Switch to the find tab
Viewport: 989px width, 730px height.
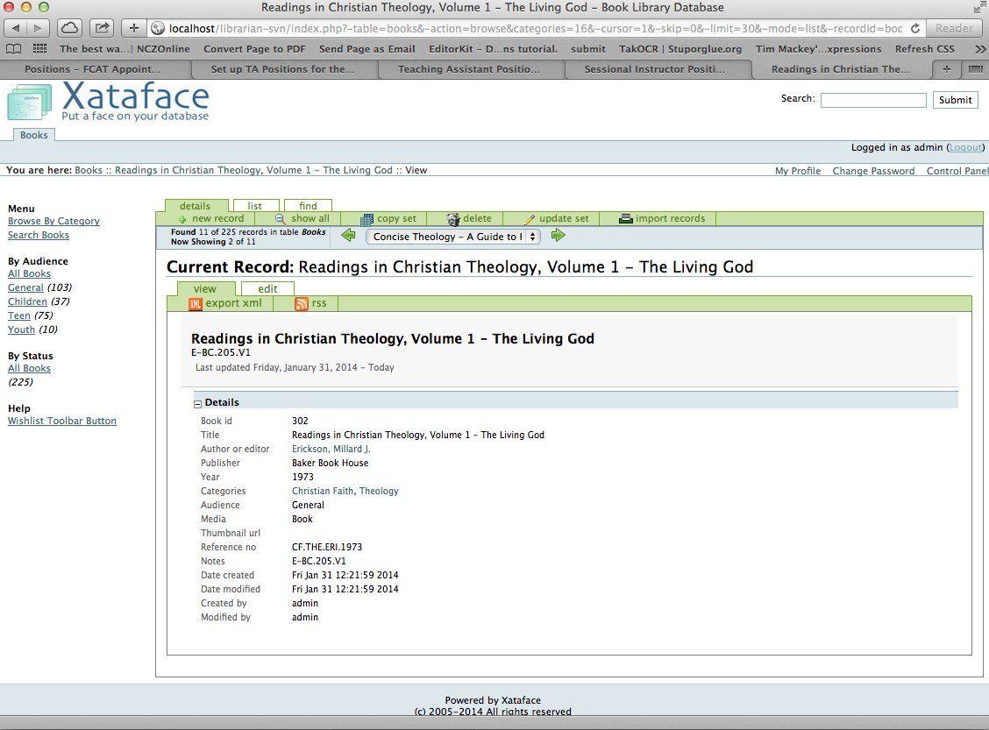309,206
